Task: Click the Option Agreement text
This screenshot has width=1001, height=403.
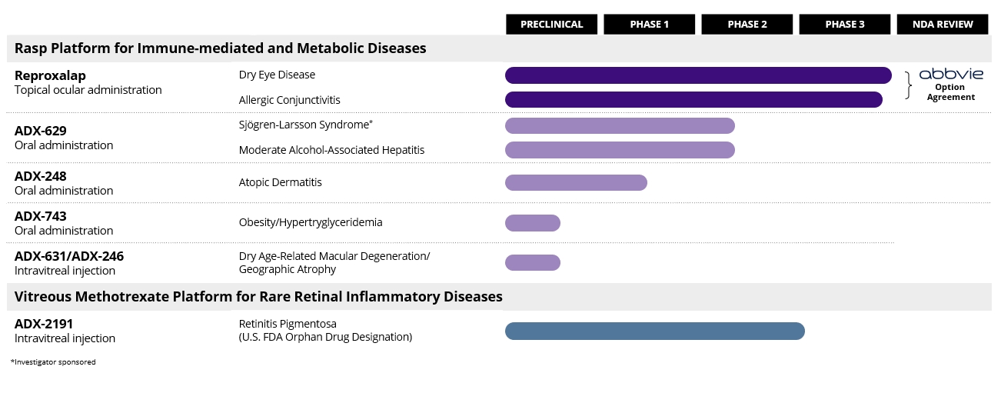Action: [950, 92]
